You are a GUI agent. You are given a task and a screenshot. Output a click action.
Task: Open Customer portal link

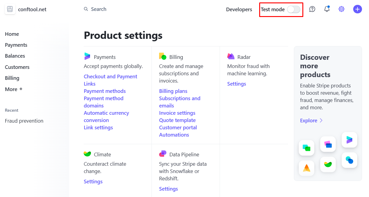[178, 127]
